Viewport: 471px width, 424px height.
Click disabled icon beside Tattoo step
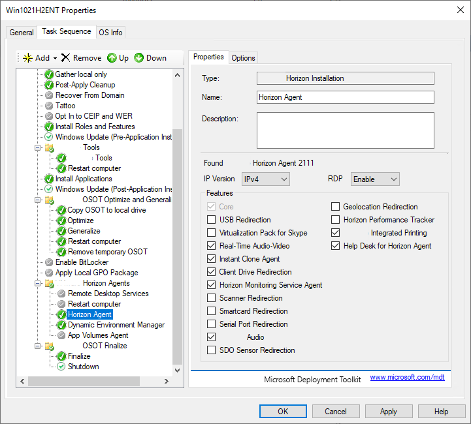point(48,106)
